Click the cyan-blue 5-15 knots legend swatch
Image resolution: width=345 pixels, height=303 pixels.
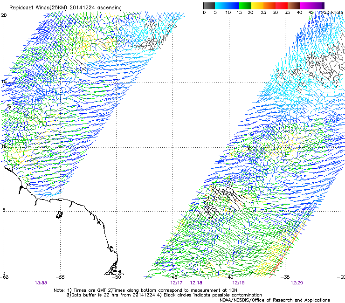click(x=227, y=6)
